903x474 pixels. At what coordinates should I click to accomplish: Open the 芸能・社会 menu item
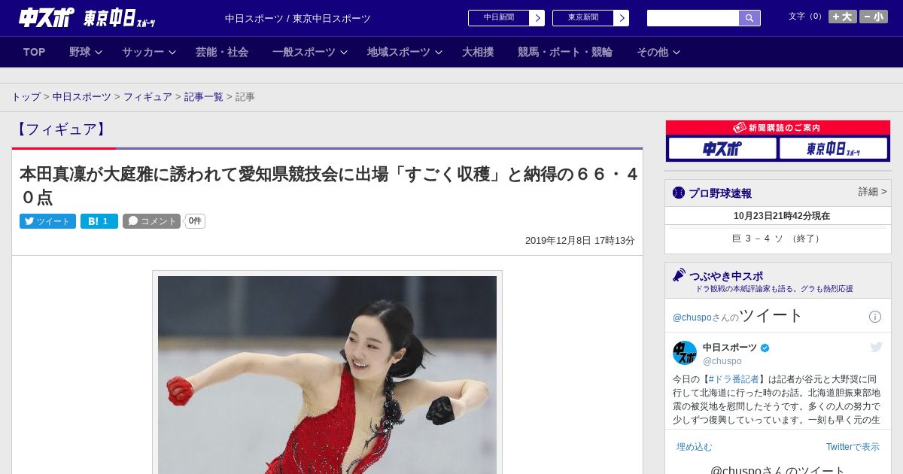[222, 52]
